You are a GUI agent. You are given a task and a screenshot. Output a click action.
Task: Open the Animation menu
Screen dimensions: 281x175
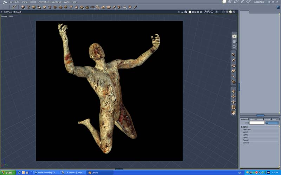44,2
